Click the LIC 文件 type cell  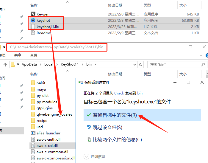coord(151,27)
